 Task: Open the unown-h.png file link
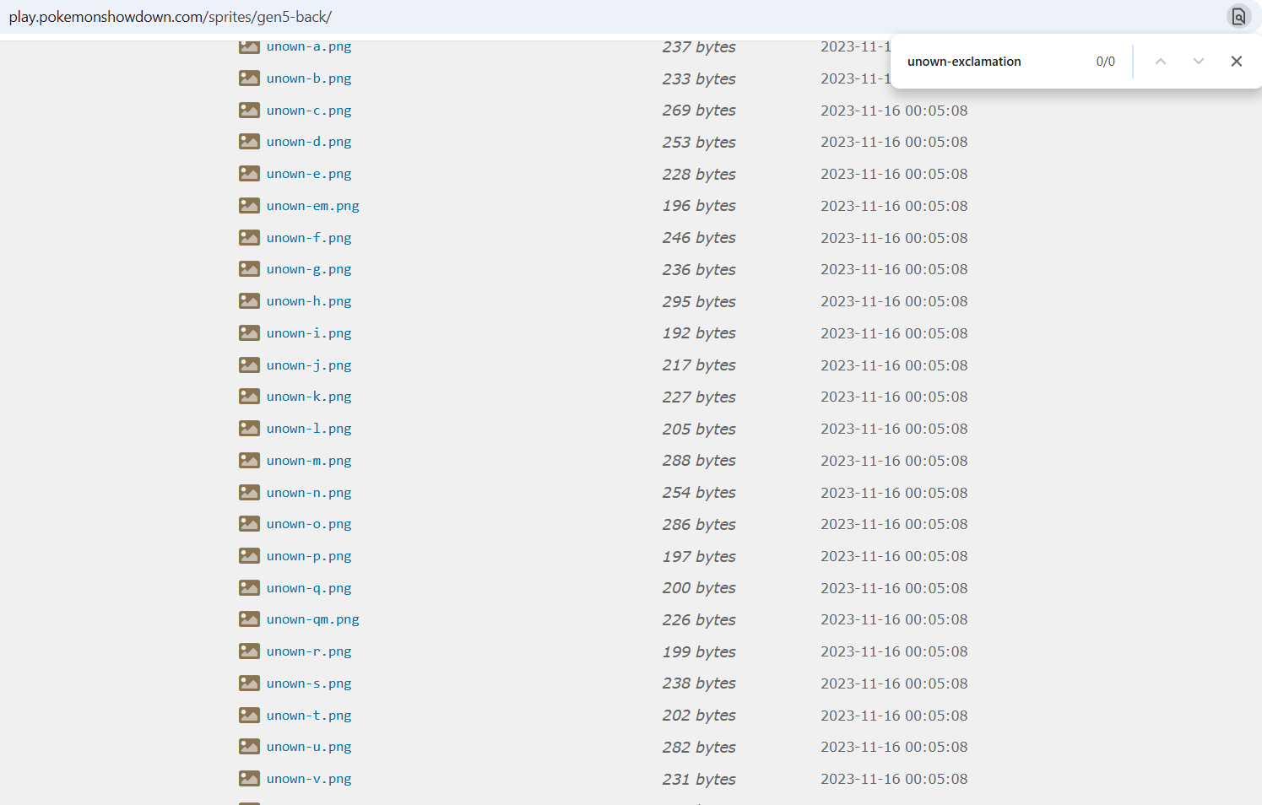309,301
